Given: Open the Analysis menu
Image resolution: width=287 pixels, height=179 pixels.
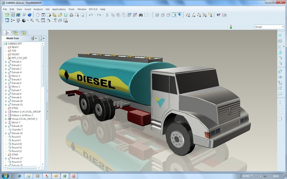Looking at the screenshot, I should tap(38, 9).
